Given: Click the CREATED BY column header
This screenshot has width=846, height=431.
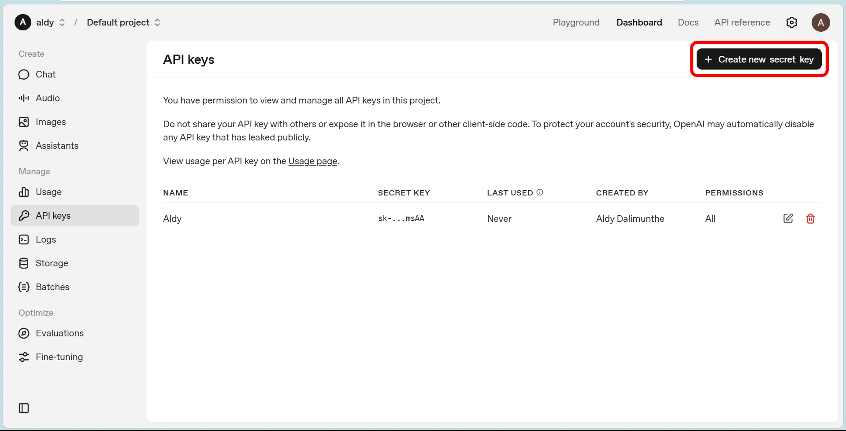Looking at the screenshot, I should [622, 193].
